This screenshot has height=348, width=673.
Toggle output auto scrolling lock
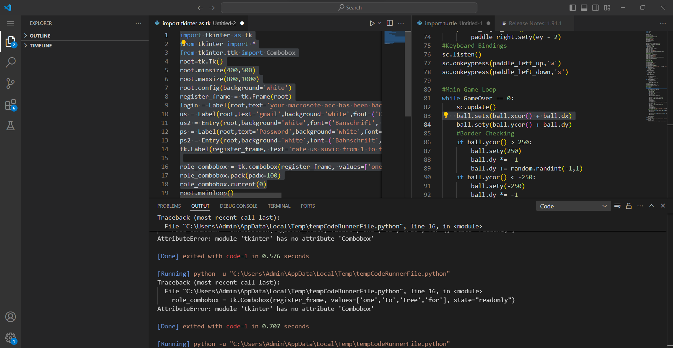(x=629, y=206)
